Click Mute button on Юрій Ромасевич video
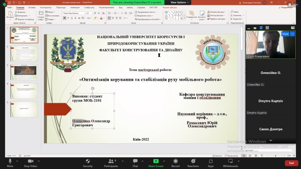The image size is (301, 169). [x=285, y=34]
